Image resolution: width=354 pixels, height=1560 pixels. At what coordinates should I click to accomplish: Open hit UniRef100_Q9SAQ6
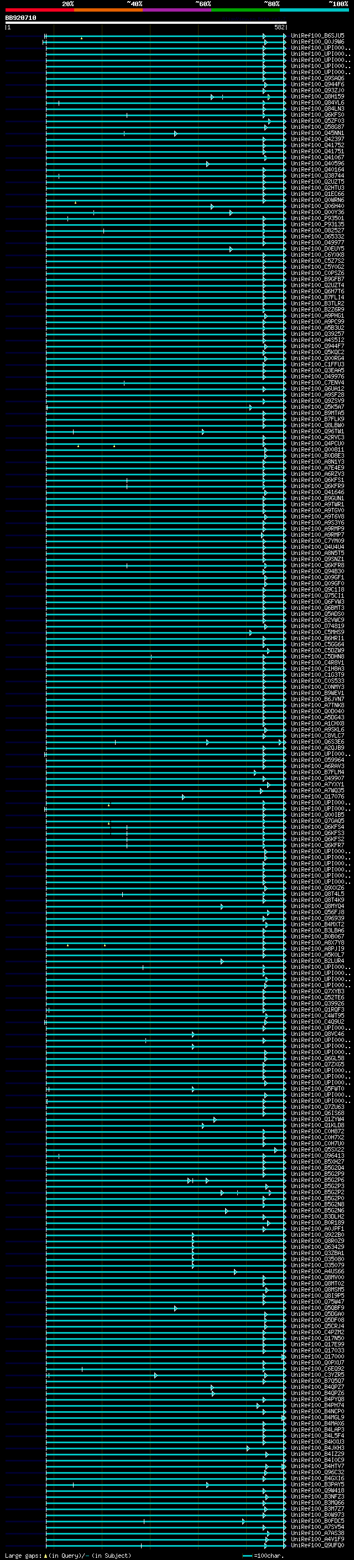tap(317, 78)
